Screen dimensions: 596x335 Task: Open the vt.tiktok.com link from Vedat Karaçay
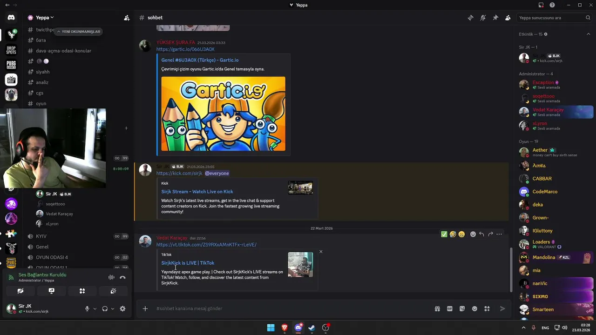click(206, 245)
